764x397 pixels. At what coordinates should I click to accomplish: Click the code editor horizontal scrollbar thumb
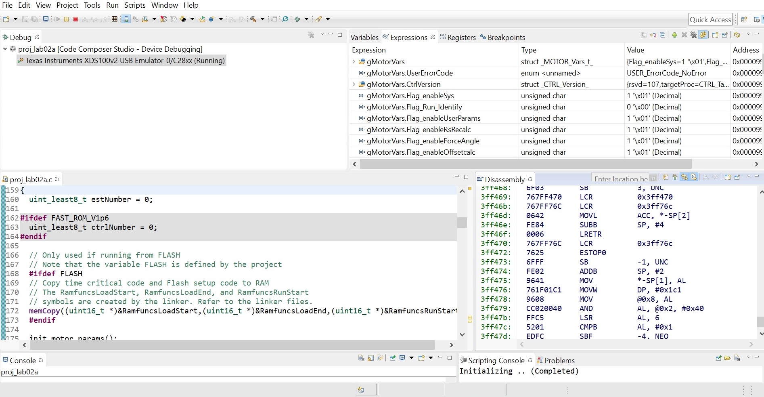(x=232, y=345)
